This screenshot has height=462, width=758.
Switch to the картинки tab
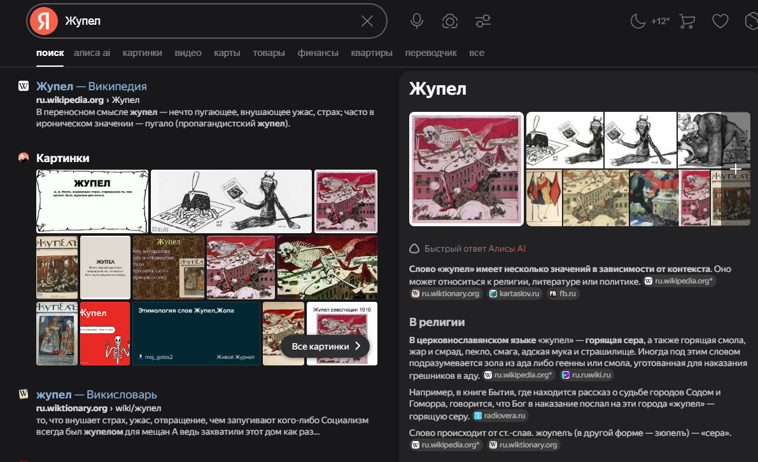coord(142,53)
